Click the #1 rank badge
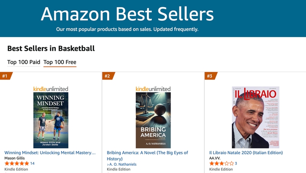The height and width of the screenshot is (173, 306). (x=5, y=76)
